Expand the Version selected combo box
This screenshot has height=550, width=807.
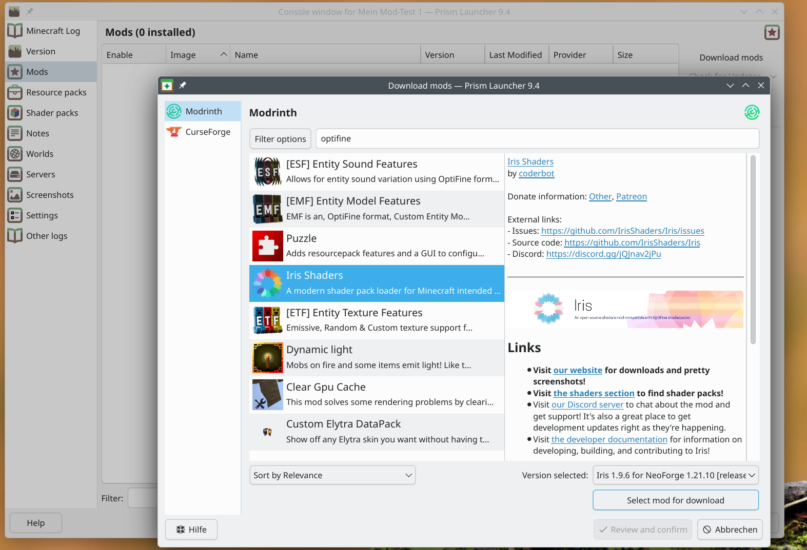(x=675, y=475)
